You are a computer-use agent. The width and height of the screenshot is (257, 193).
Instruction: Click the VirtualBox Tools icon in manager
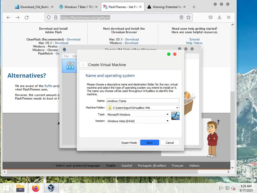point(70,66)
